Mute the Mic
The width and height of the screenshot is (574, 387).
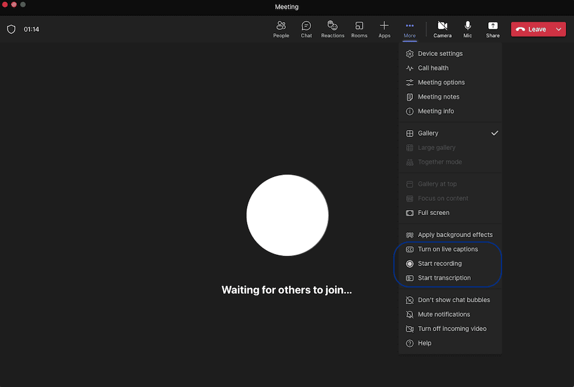click(x=467, y=29)
